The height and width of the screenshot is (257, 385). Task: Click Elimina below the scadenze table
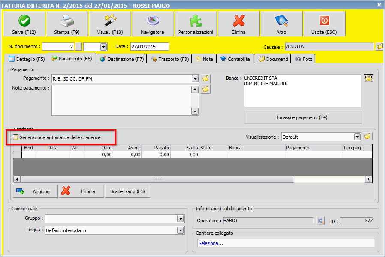(x=81, y=191)
